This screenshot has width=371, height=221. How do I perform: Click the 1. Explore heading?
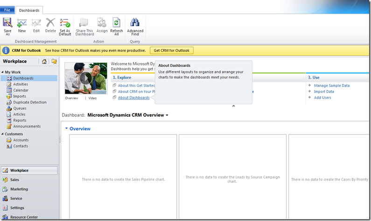[x=122, y=78]
